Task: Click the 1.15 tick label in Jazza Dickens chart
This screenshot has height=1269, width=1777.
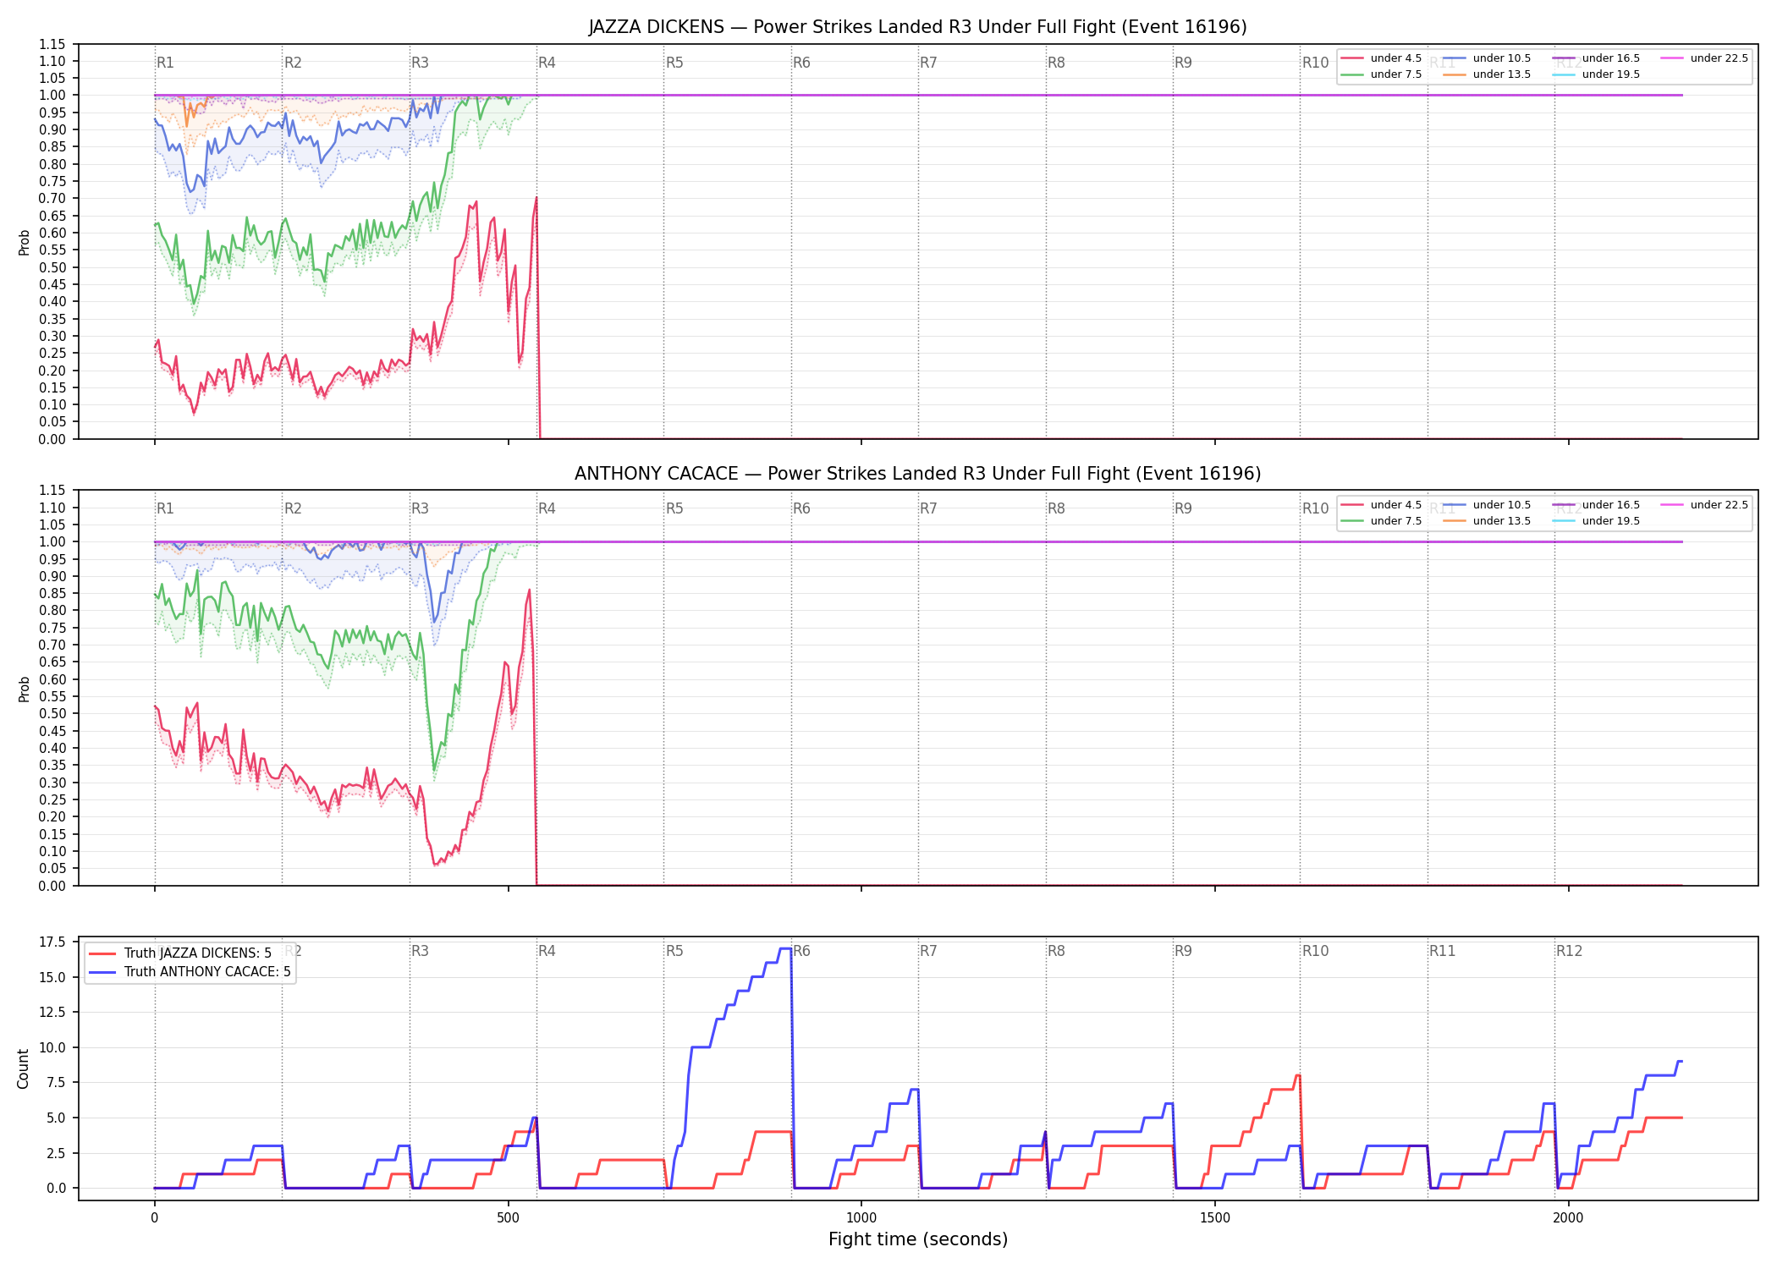Action: [52, 44]
